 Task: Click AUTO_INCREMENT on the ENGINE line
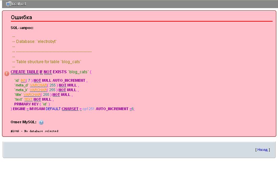pyautogui.click(x=112, y=109)
